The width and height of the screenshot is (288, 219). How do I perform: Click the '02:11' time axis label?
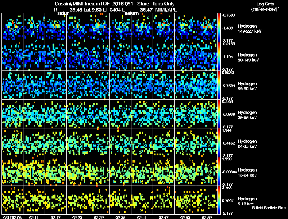[34, 218]
